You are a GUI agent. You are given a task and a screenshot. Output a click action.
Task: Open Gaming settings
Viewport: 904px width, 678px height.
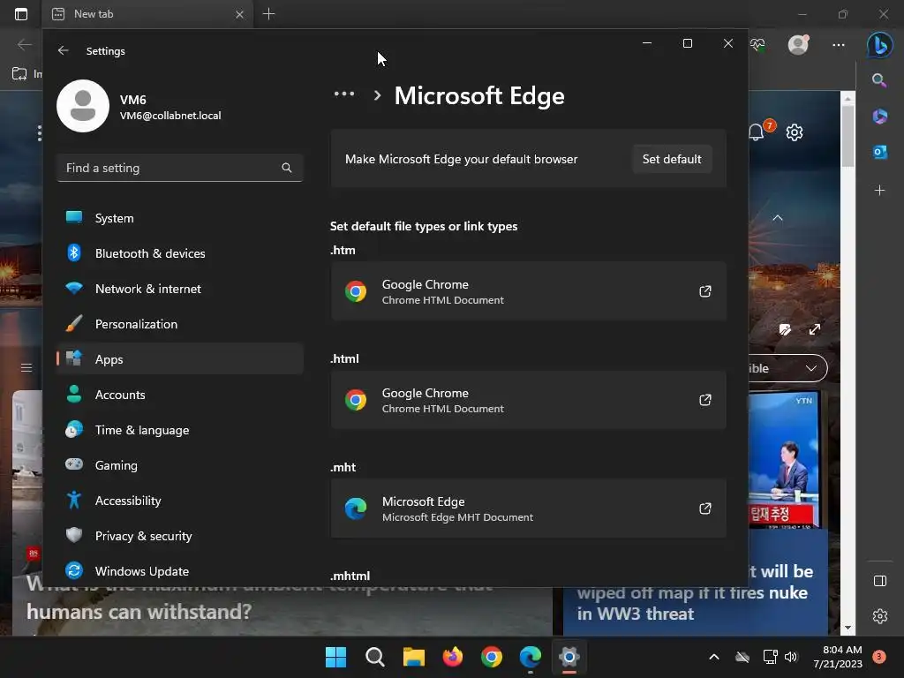pos(180,465)
